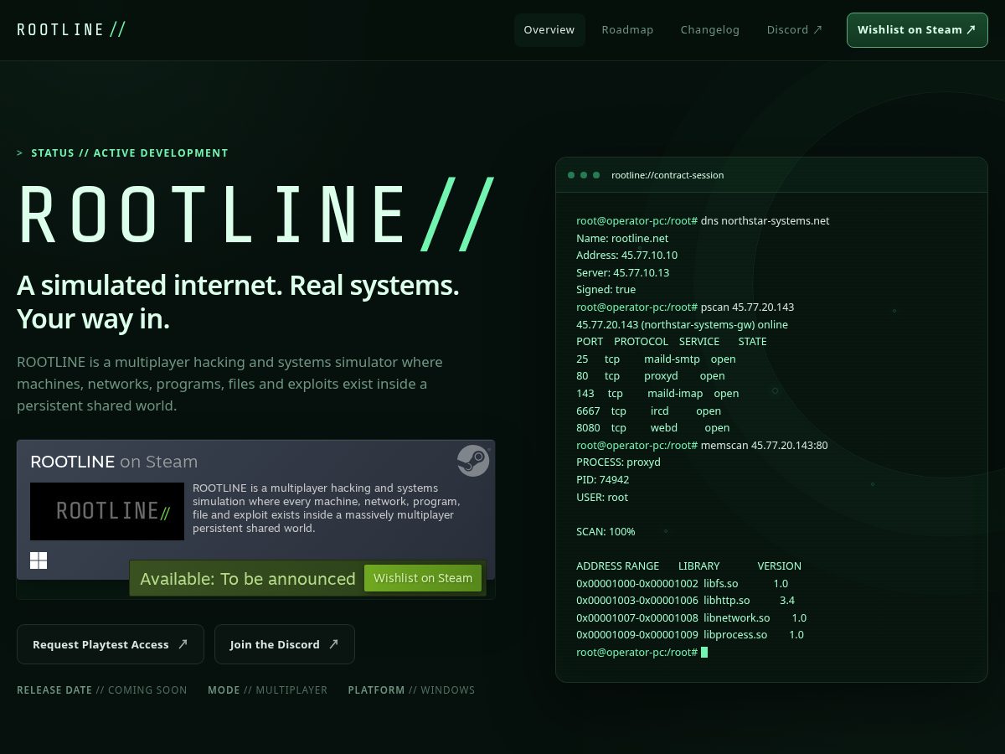Click the Windows platform icon in Steam widget
The height and width of the screenshot is (754, 1005).
39,560
